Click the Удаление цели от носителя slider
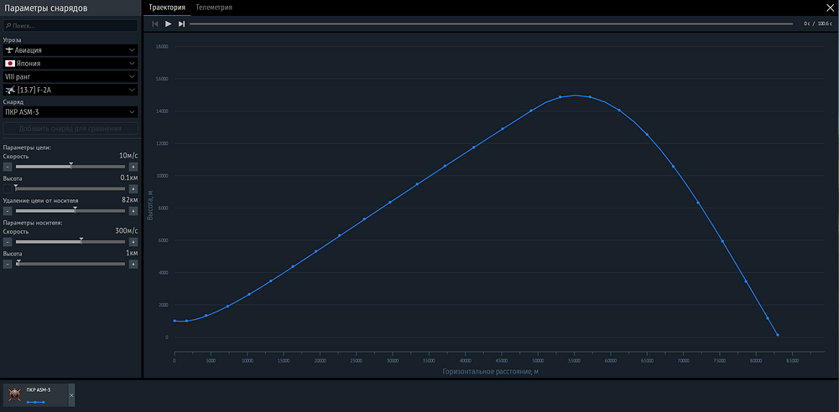 (x=70, y=211)
